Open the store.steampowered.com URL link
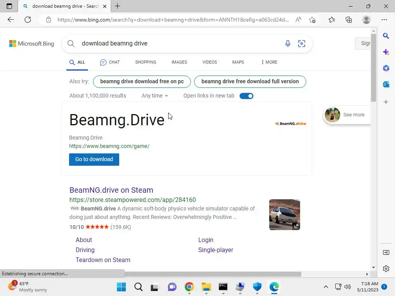The image size is (395, 296). [x=133, y=200]
